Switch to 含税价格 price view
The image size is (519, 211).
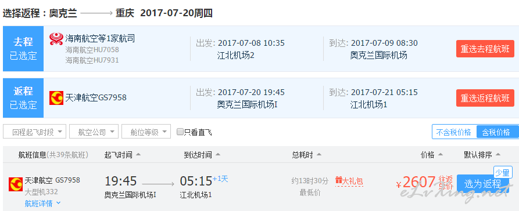click(496, 132)
